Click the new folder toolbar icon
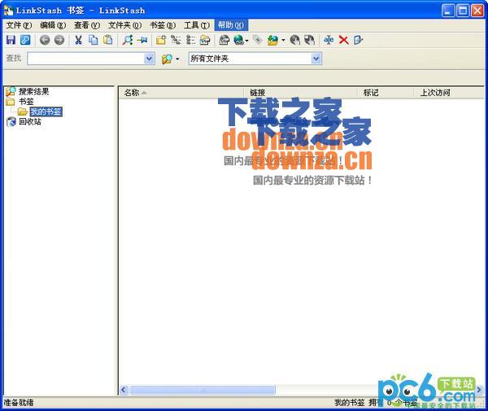The image size is (488, 411). (x=161, y=40)
